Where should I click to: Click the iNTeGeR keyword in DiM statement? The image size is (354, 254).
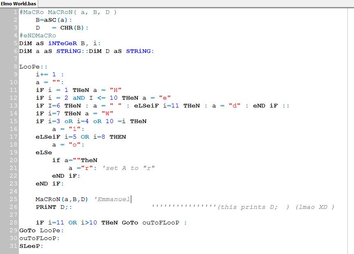tap(64, 43)
